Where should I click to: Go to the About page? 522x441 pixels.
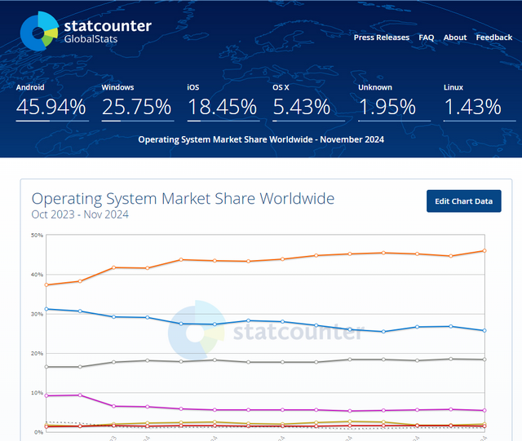(x=455, y=37)
